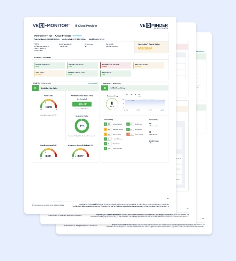Image resolution: width=236 pixels, height=261 pixels.
Task: Click the green B badge beside RiskRecon Rating
Action: (x=104, y=88)
